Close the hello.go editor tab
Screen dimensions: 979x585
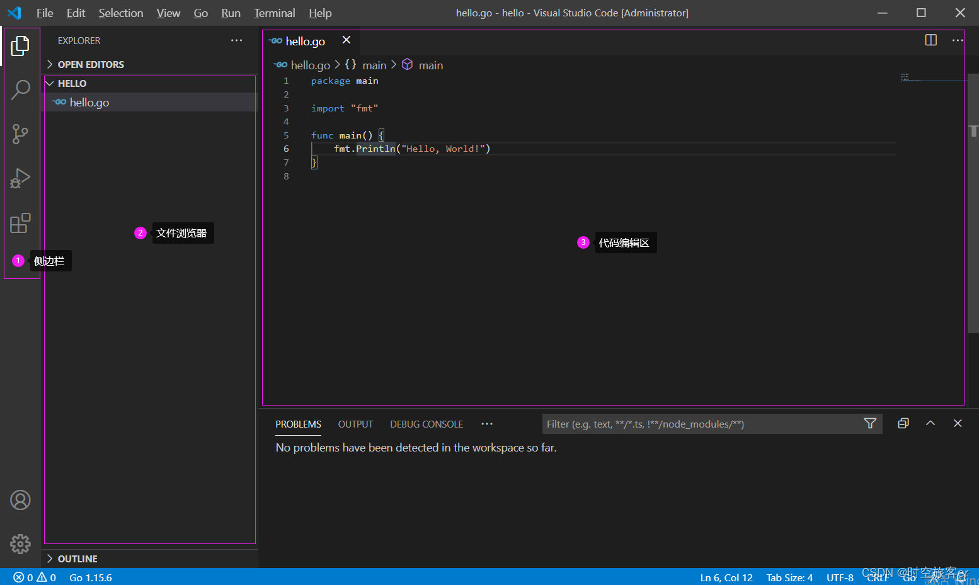coord(346,40)
